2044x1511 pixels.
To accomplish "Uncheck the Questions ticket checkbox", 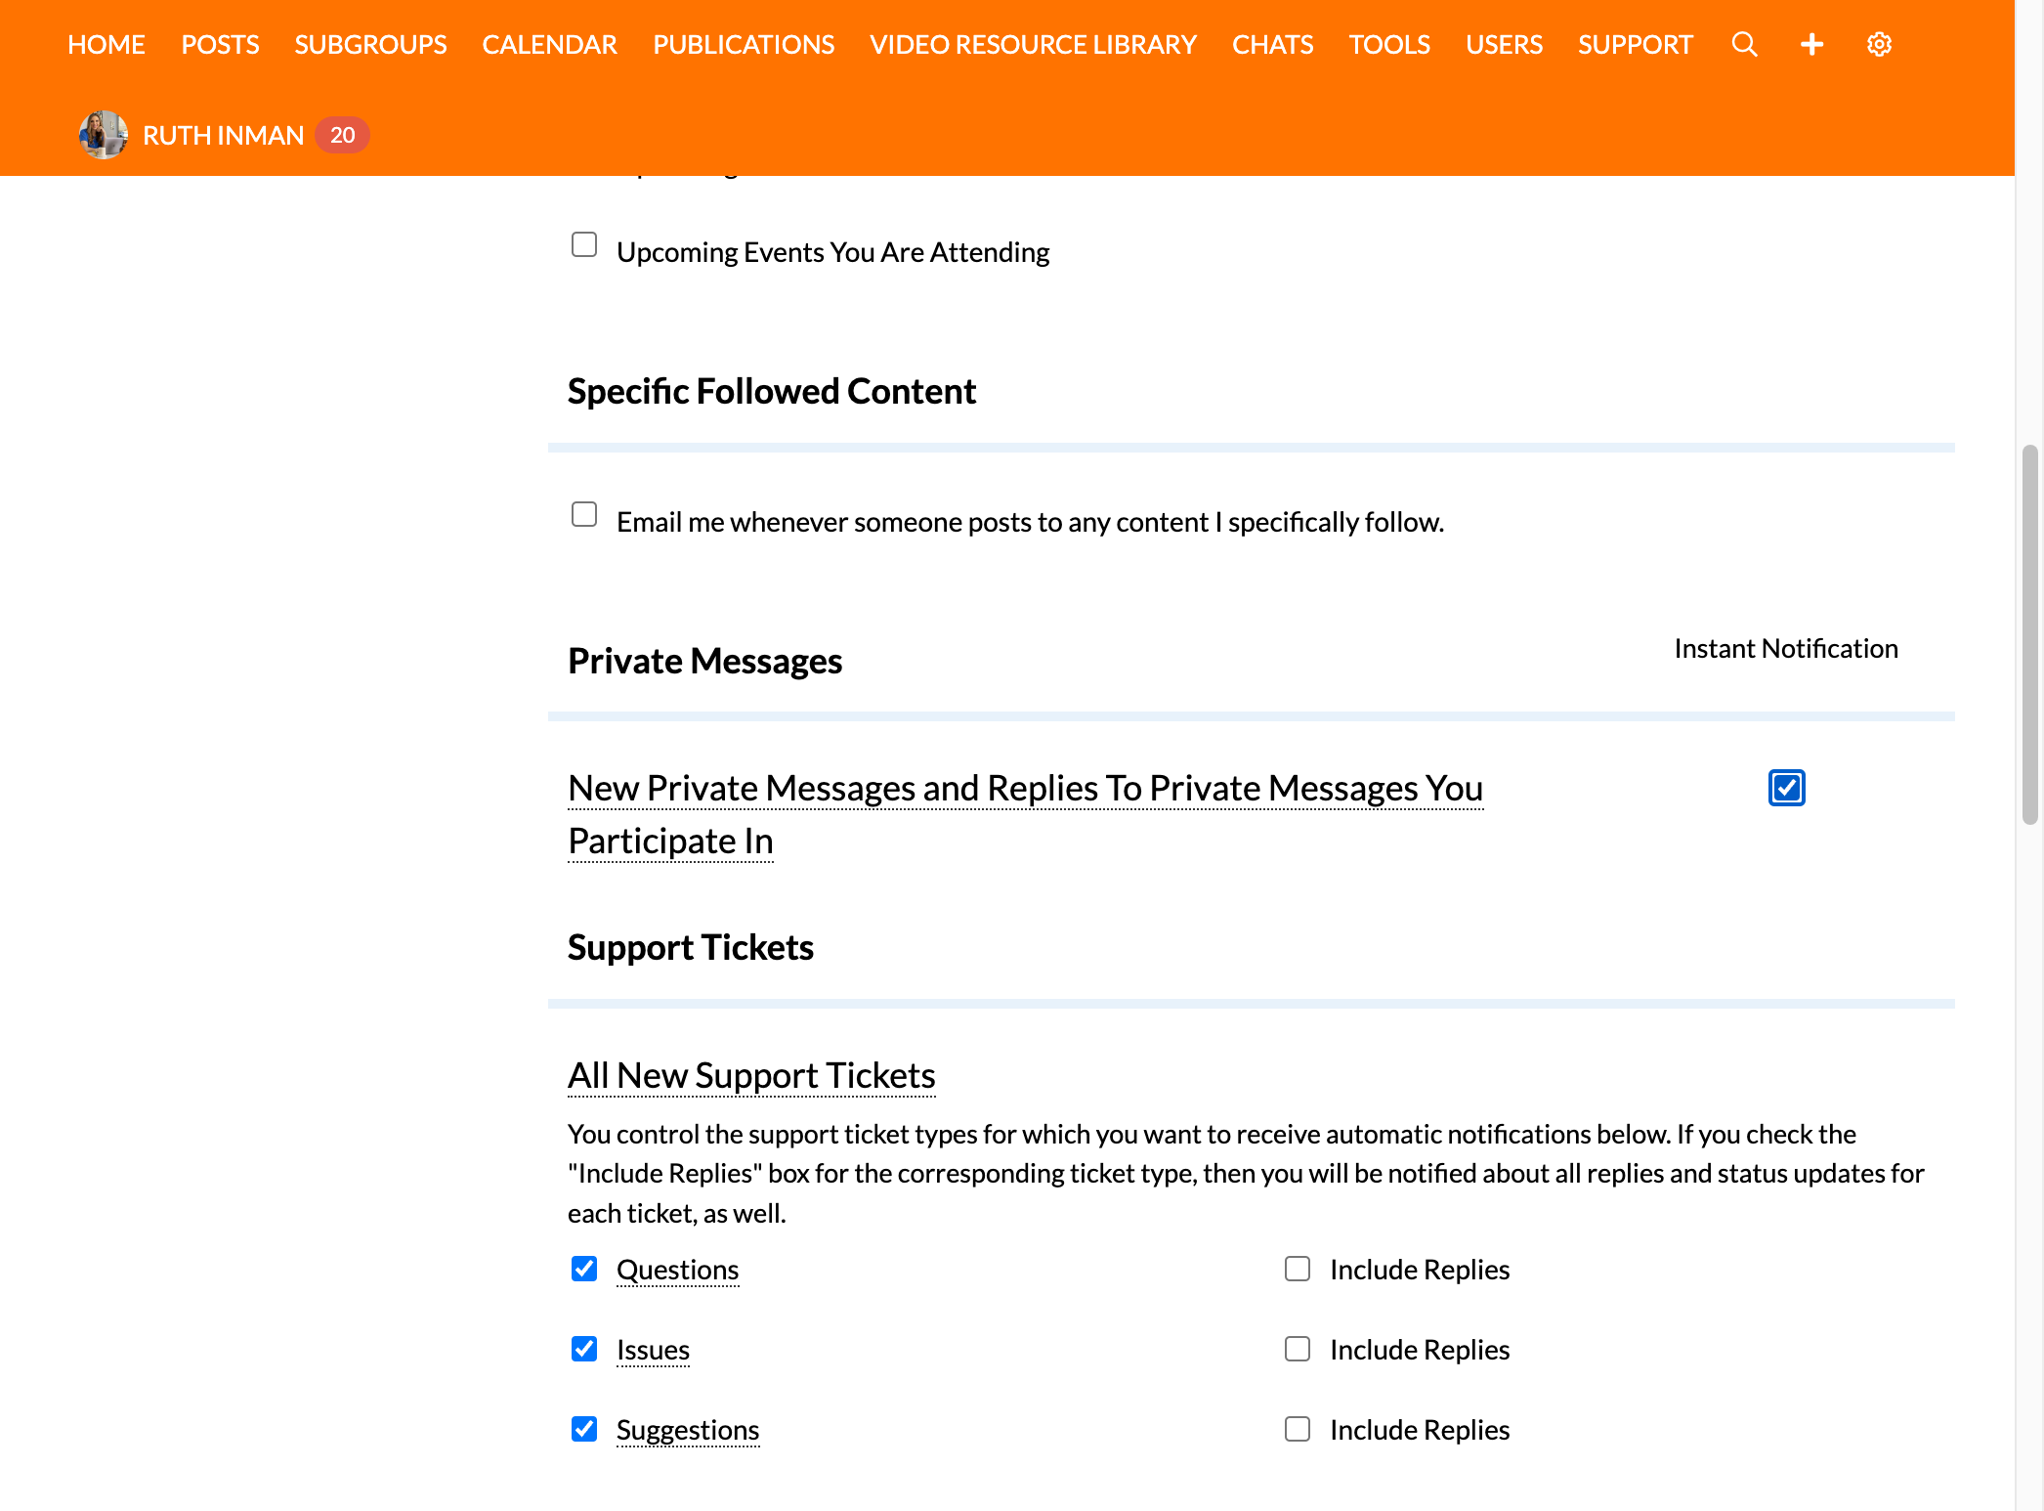I will pos(584,1269).
